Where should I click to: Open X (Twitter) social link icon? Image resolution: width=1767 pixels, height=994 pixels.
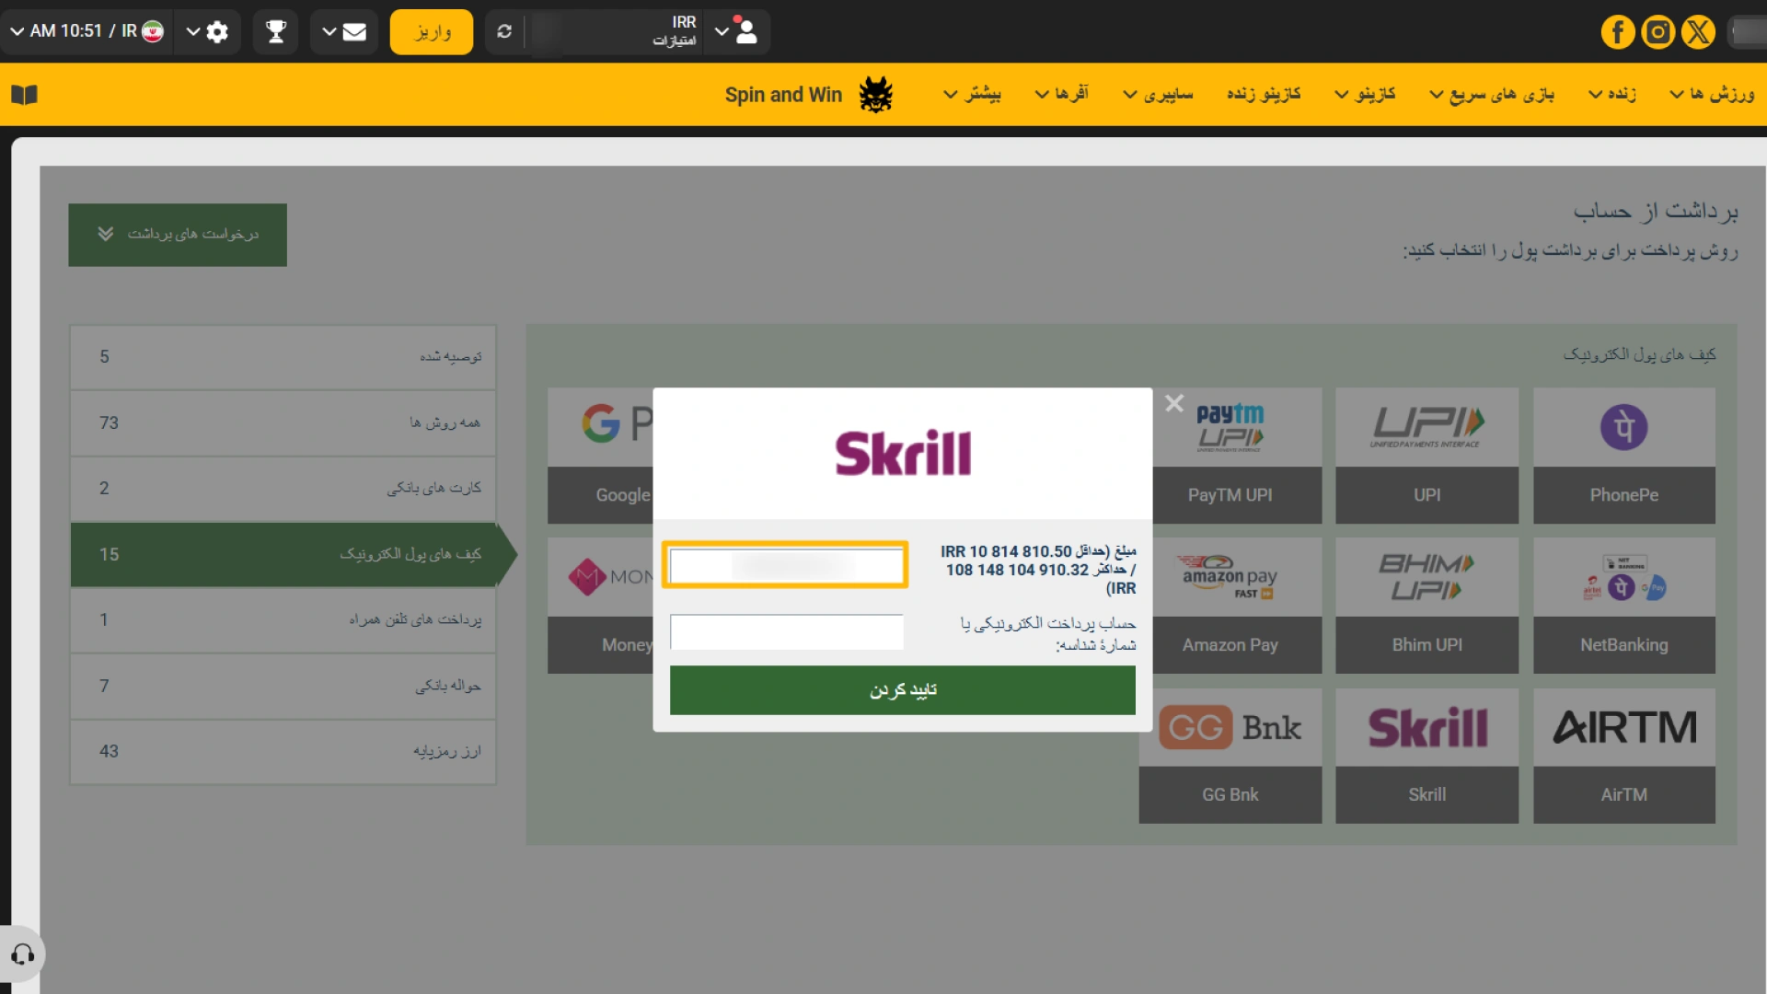(1698, 32)
